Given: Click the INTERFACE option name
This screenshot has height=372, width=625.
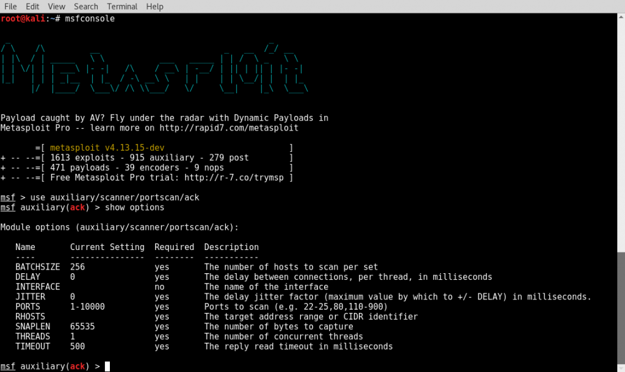Looking at the screenshot, I should 37,287.
